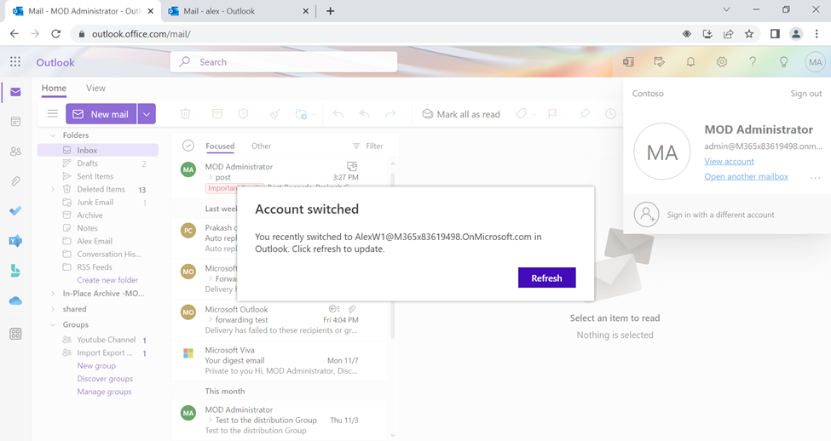Click the Reply all icon
This screenshot has width=831, height=441.
(364, 114)
